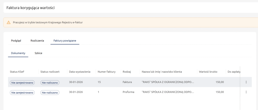Switch to the Rozliczenia tab
This screenshot has height=110, width=258.
point(37,40)
